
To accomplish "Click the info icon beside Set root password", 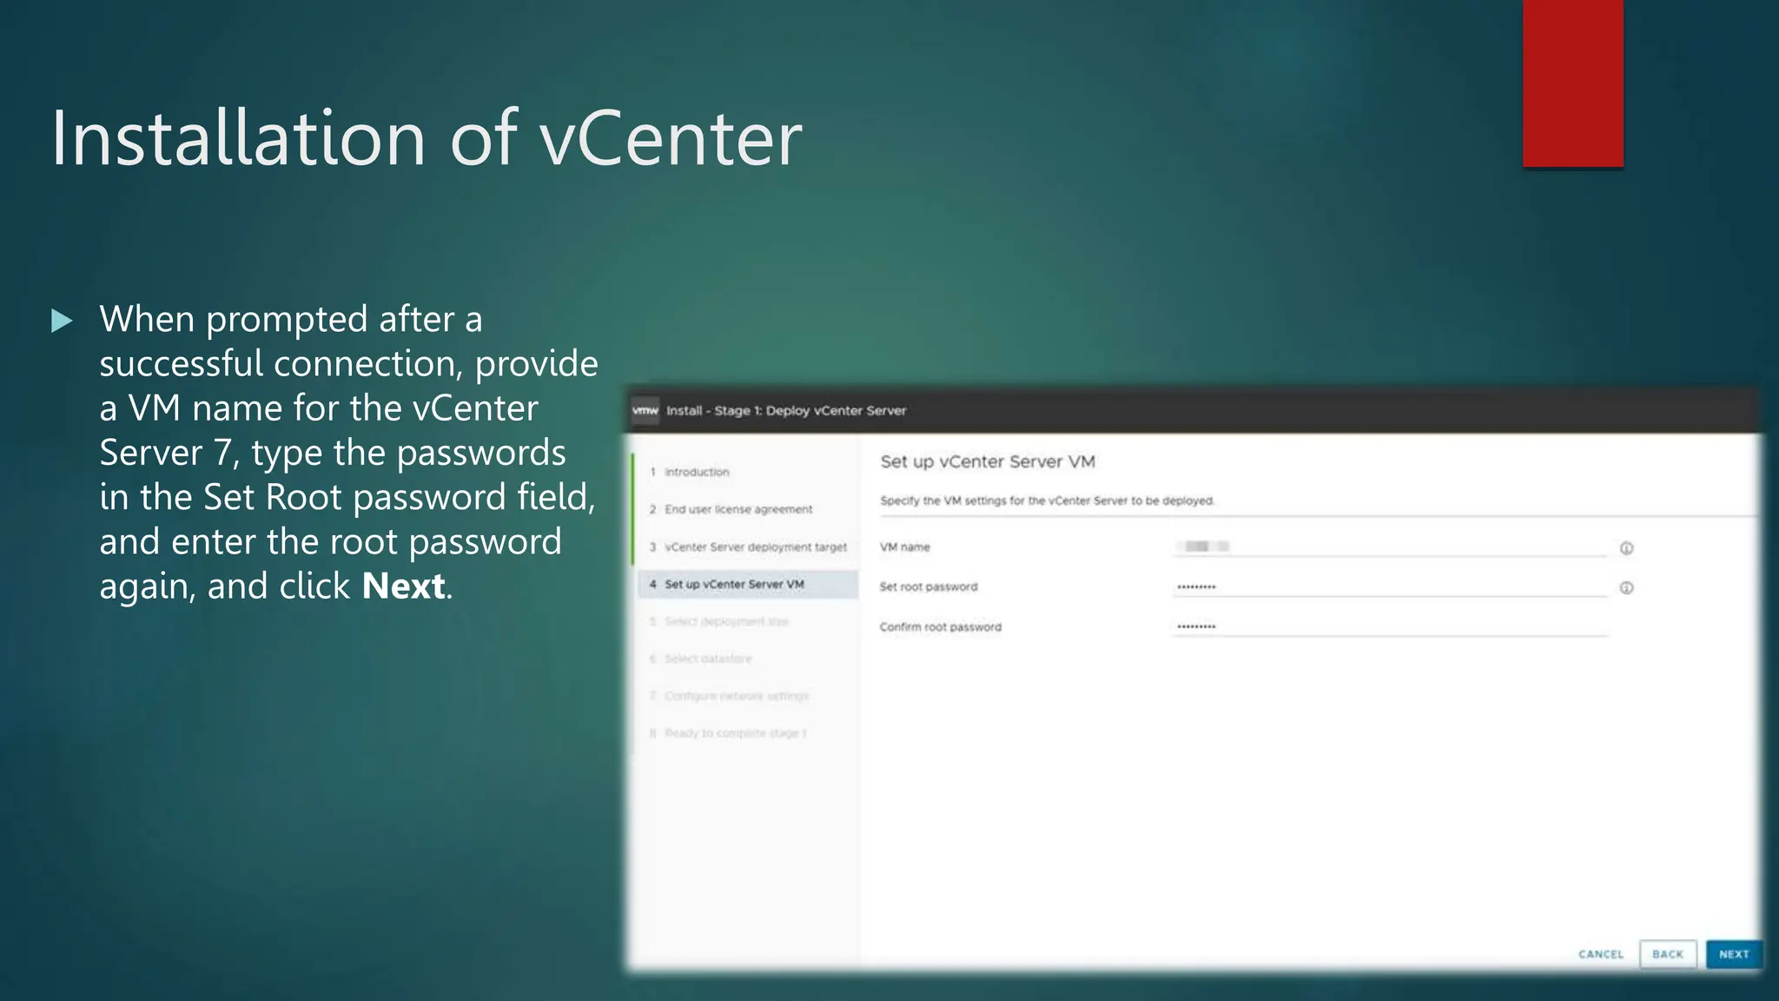I will pos(1626,588).
